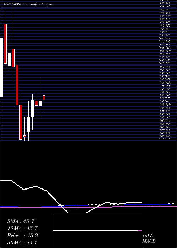The height and width of the screenshot is (248, 177).
Task: Click the <<Live label
Action: tap(149, 236)
